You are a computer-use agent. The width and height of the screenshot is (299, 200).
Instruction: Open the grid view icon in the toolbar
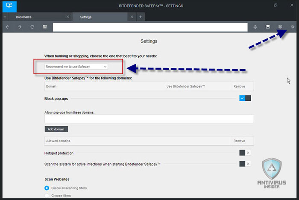click(x=45, y=27)
